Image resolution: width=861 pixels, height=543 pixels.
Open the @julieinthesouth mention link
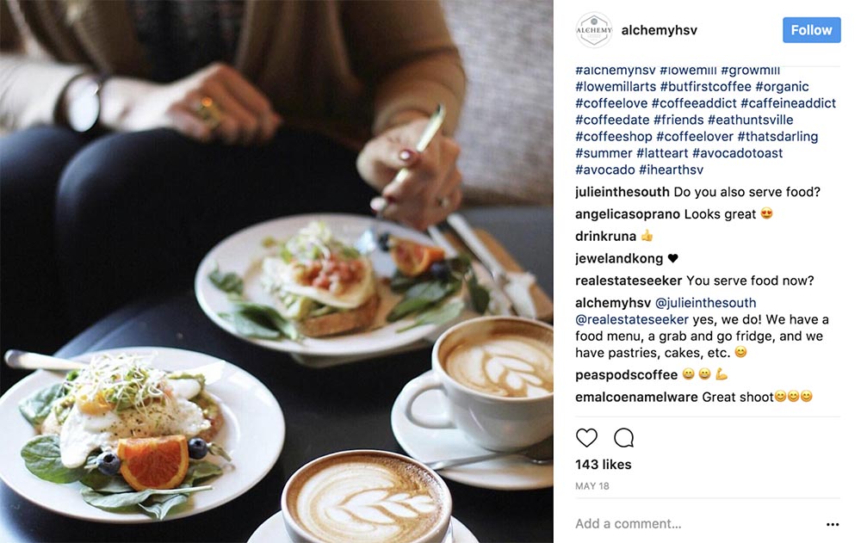(705, 303)
